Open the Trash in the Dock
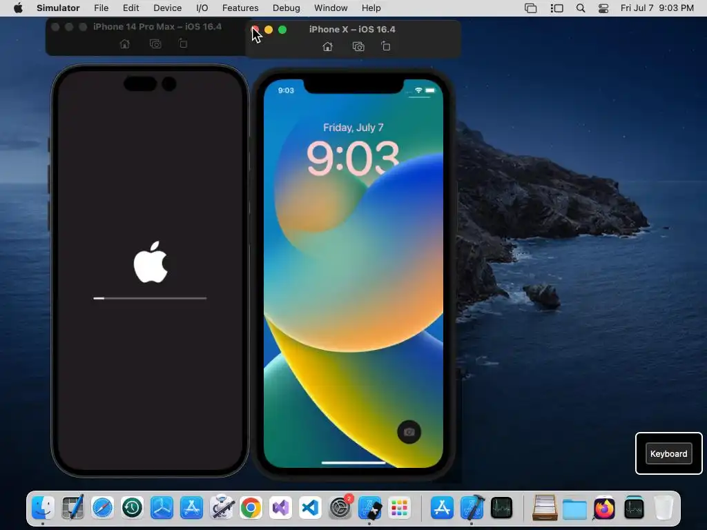 664,508
